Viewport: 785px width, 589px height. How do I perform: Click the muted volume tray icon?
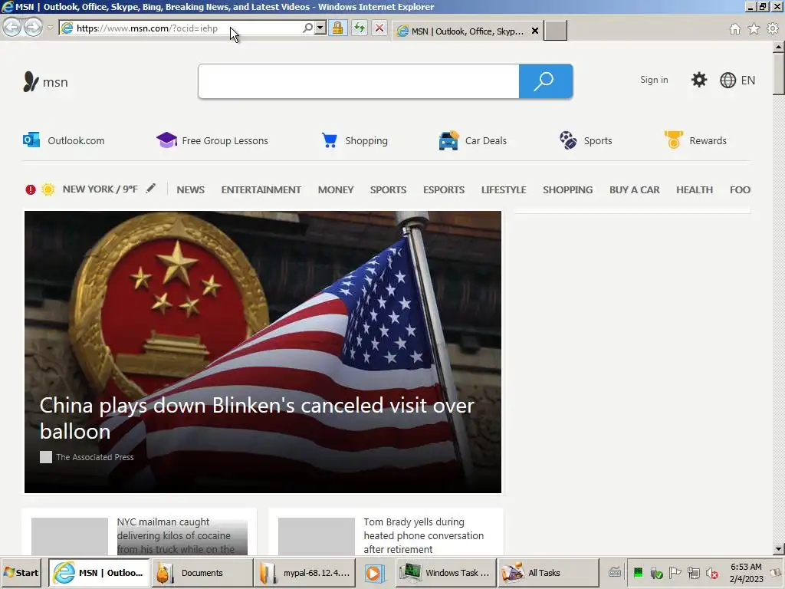[712, 572]
